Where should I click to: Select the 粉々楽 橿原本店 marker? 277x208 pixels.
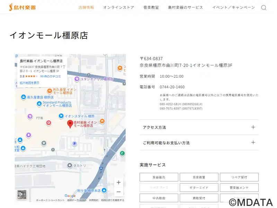[104, 190]
